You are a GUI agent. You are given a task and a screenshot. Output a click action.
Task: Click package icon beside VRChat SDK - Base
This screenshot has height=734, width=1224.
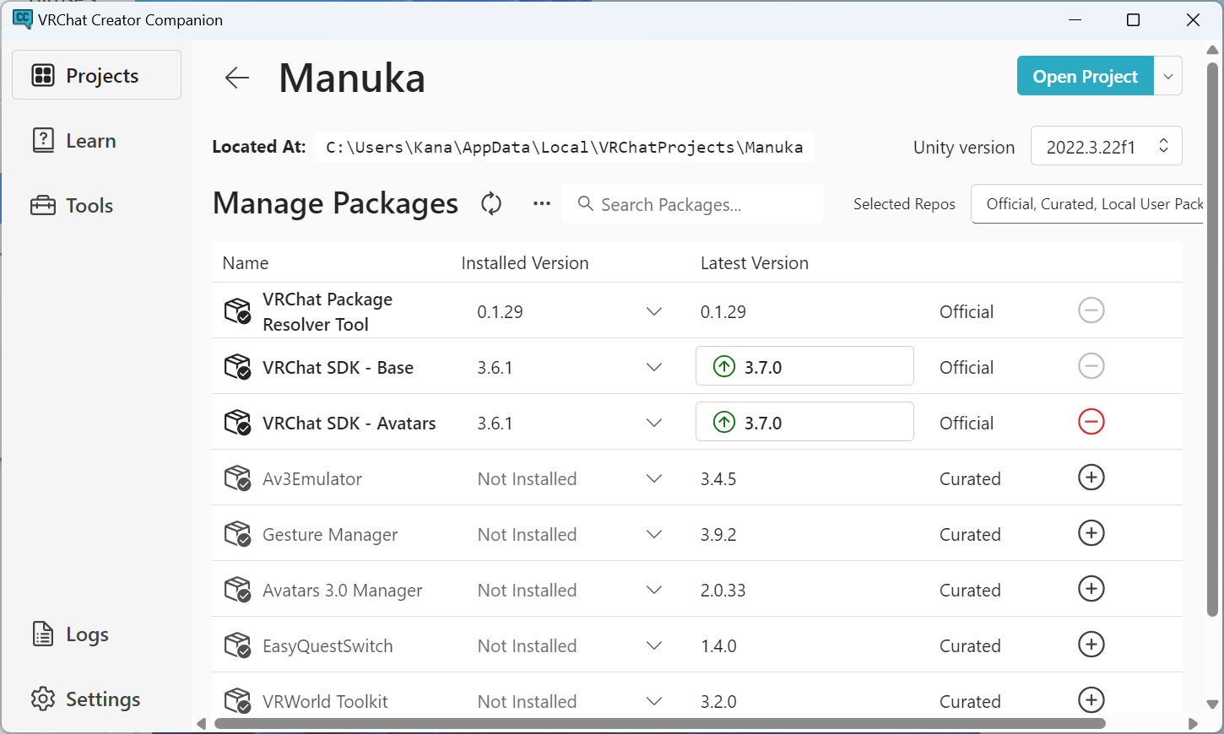(x=237, y=367)
